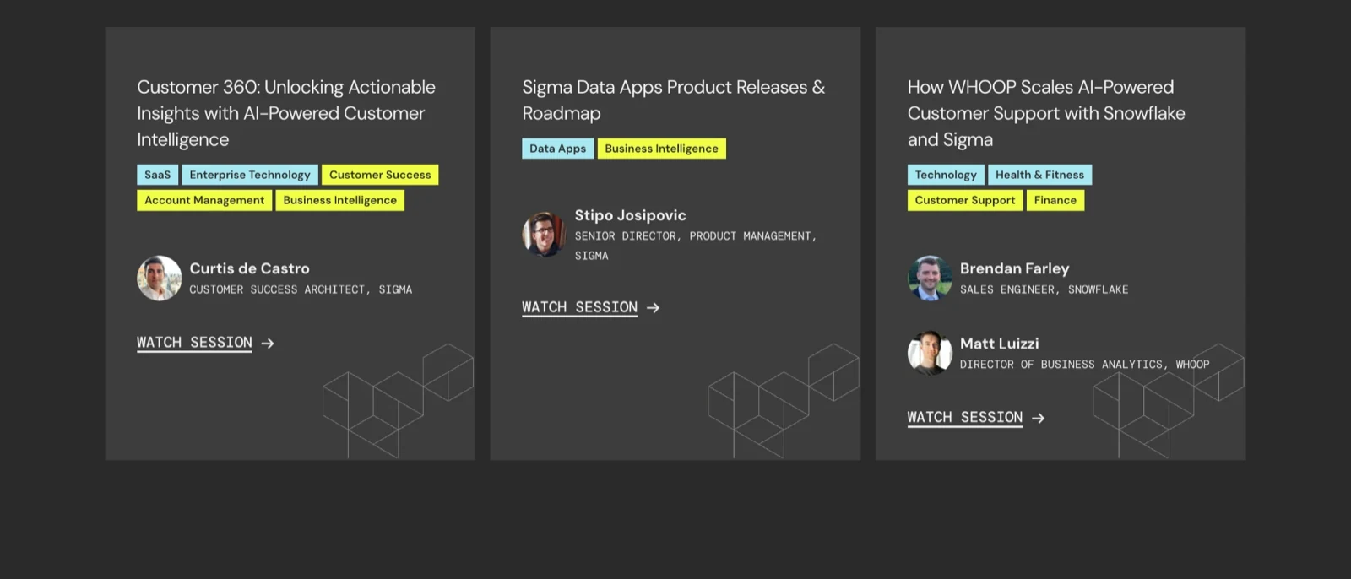Click speaker name Matt Luizzi
The height and width of the screenshot is (579, 1351).
point(1000,344)
